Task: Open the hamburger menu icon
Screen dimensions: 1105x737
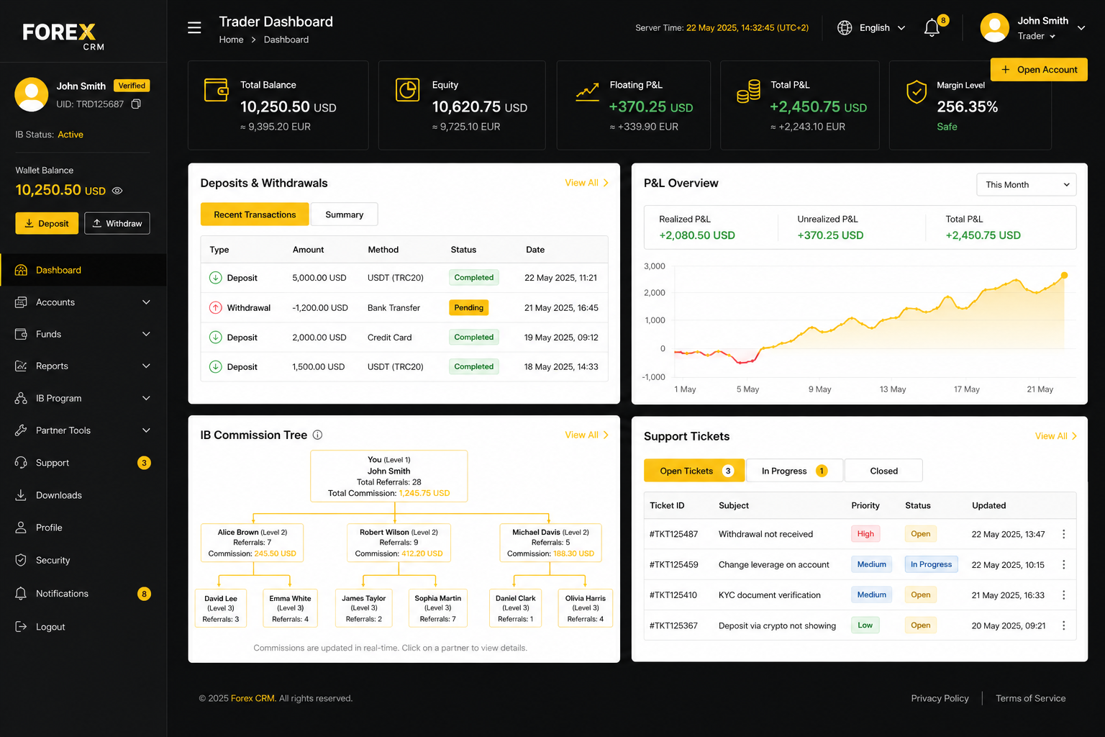Action: tap(194, 28)
